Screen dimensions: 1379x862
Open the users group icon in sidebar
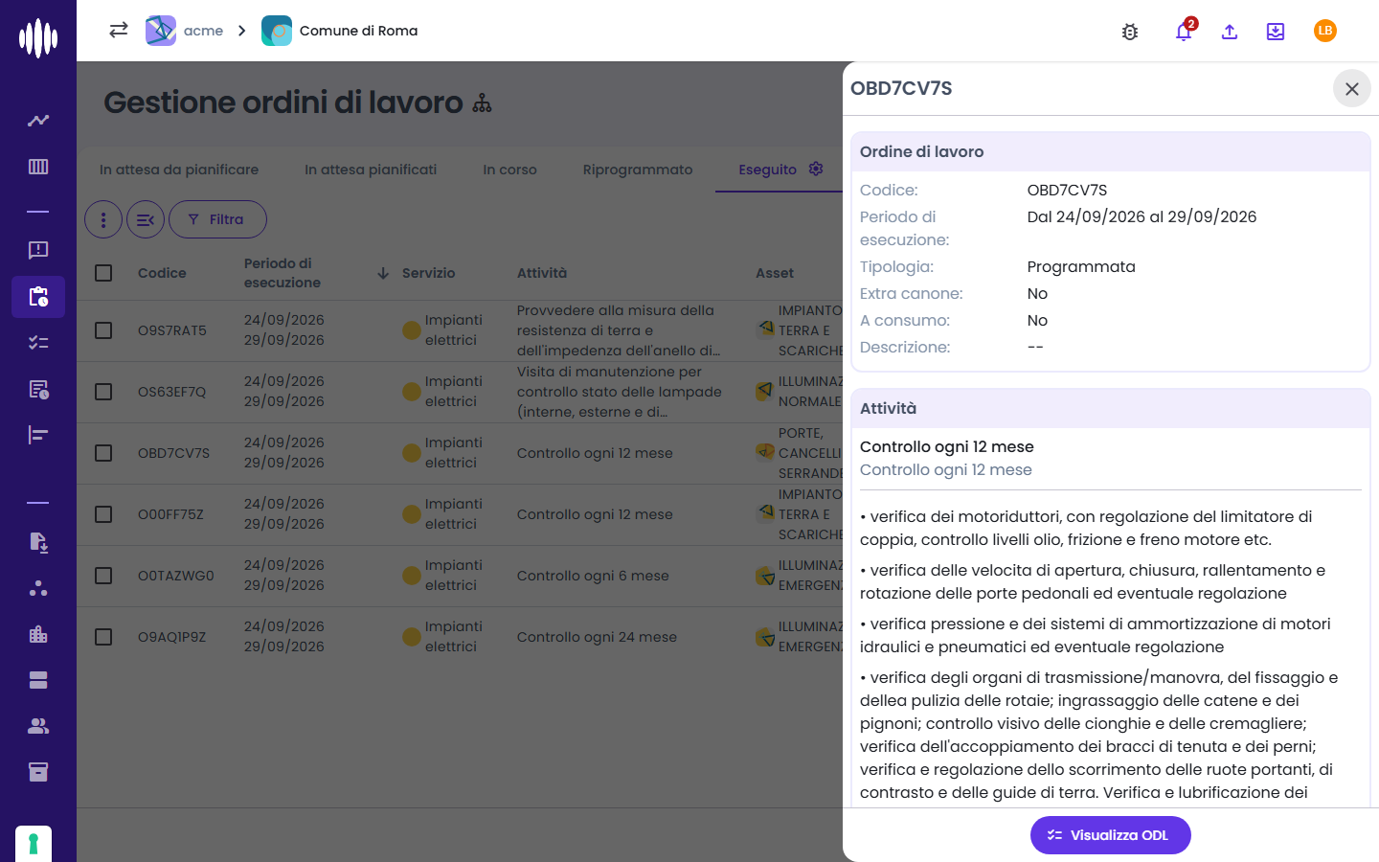(x=38, y=726)
